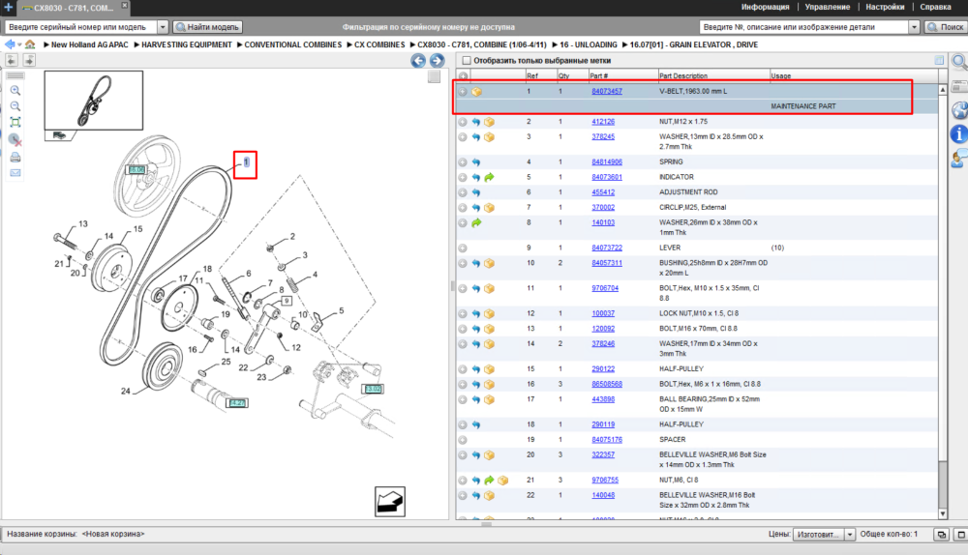Print the diagram using the printer icon

coord(15,158)
